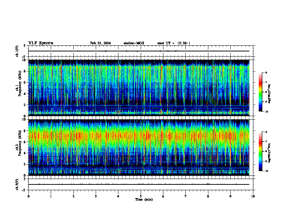Click time axis tick label "2"
This screenshot has width=285, height=220.
click(73, 196)
